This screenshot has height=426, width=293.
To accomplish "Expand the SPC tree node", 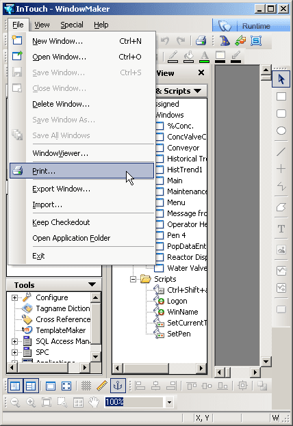I will (x=14, y=352).
